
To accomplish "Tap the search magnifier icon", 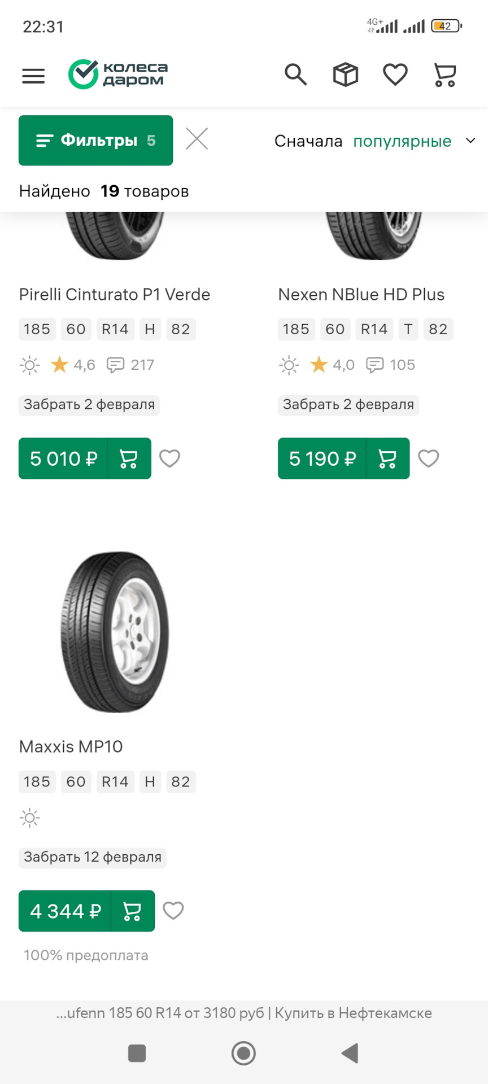I will coord(295,75).
